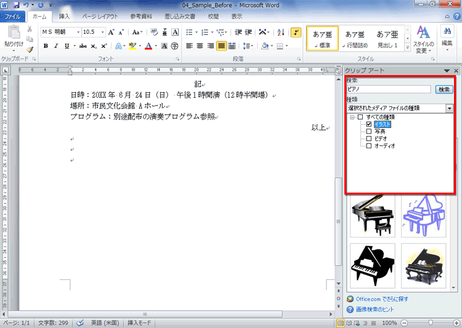Open the font name MS 明朝 dropdown
This screenshot has width=462, height=328.
pyautogui.click(x=78, y=32)
